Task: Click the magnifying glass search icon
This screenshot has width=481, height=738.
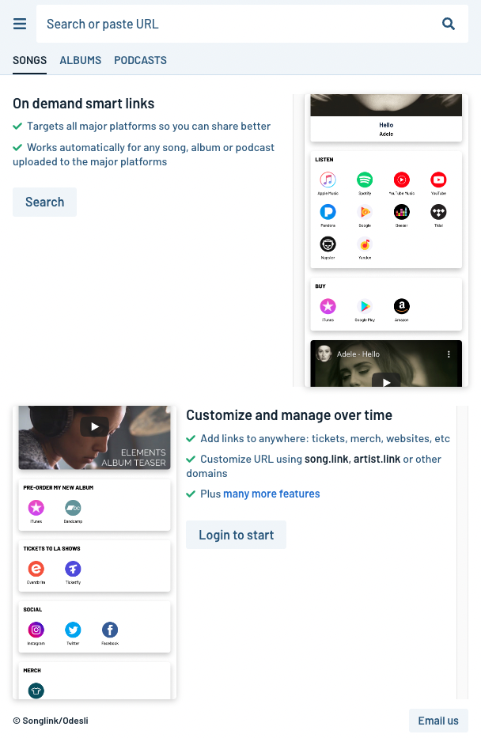Action: tap(449, 25)
